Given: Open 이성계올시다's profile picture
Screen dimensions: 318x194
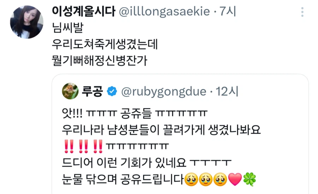Looking at the screenshot, I should tap(26, 22).
